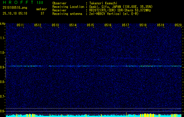Click the Receiving antenna label
The image size is (184, 117).
[x=67, y=14]
